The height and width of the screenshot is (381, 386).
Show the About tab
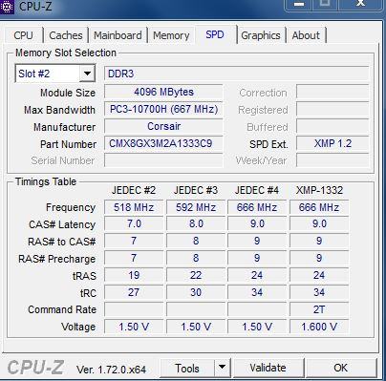[x=306, y=35]
